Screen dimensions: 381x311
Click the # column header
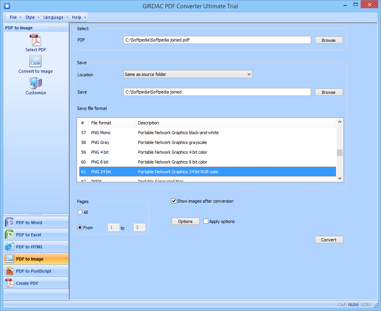(x=83, y=123)
